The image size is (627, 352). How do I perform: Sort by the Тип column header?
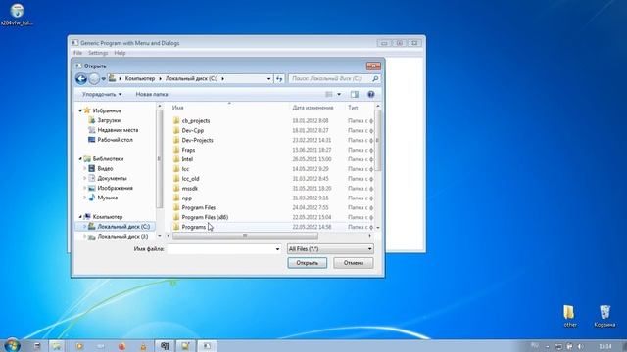click(360, 108)
